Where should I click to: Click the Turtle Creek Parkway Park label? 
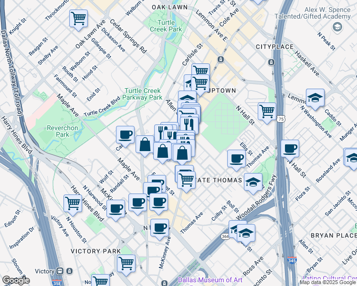[x=143, y=94]
